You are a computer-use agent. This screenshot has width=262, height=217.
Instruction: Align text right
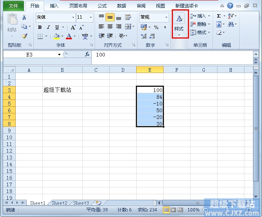pyautogui.click(x=119, y=27)
